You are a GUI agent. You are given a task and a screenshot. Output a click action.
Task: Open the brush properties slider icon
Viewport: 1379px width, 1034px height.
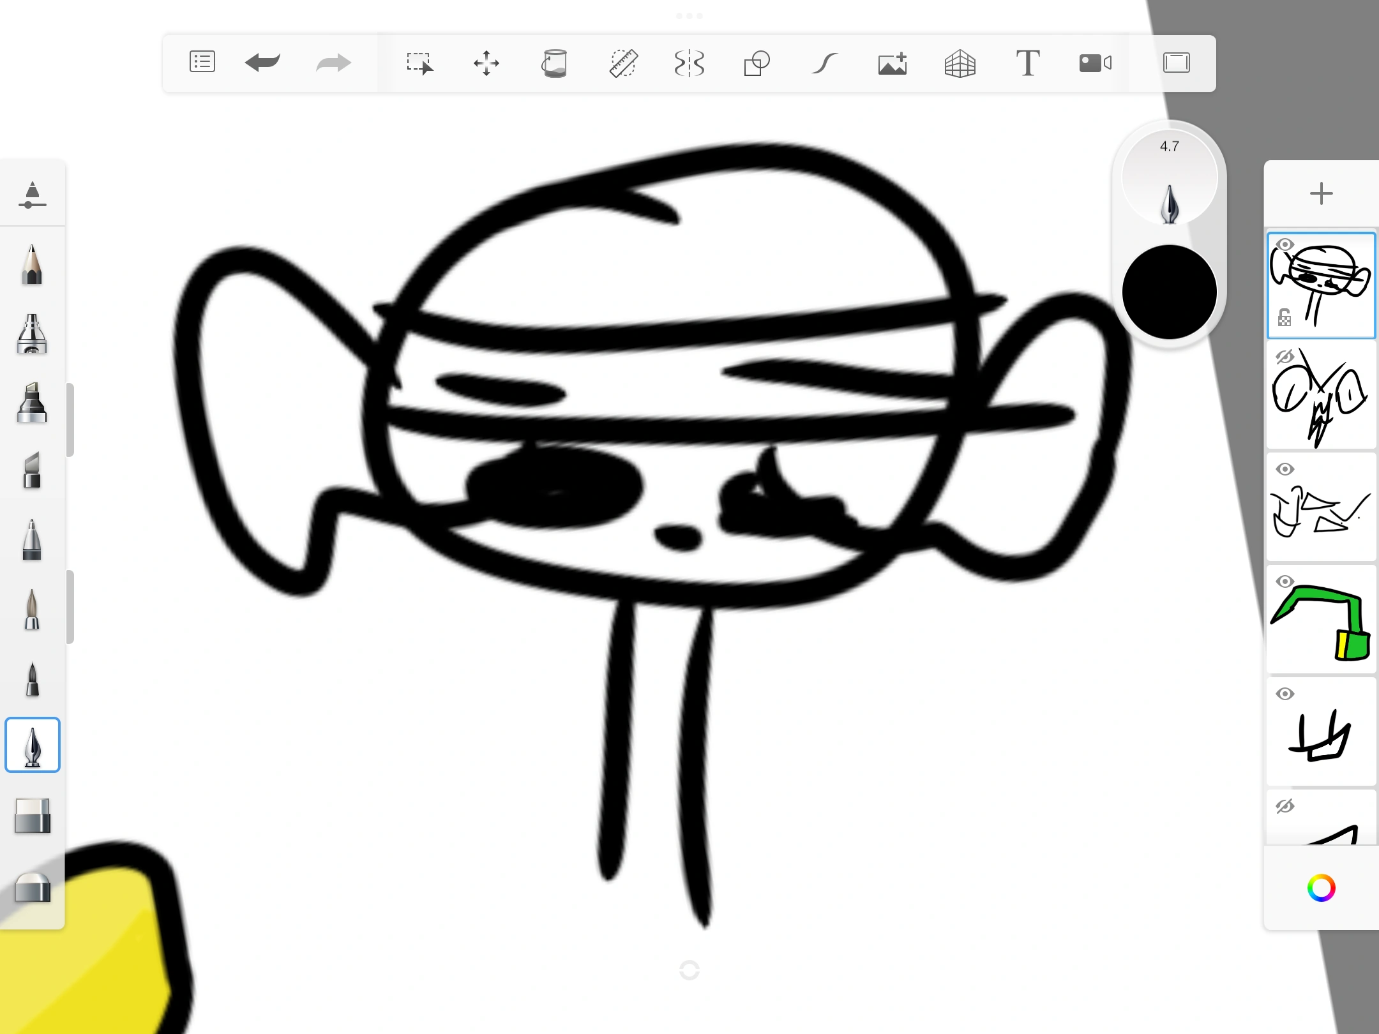pyautogui.click(x=32, y=195)
